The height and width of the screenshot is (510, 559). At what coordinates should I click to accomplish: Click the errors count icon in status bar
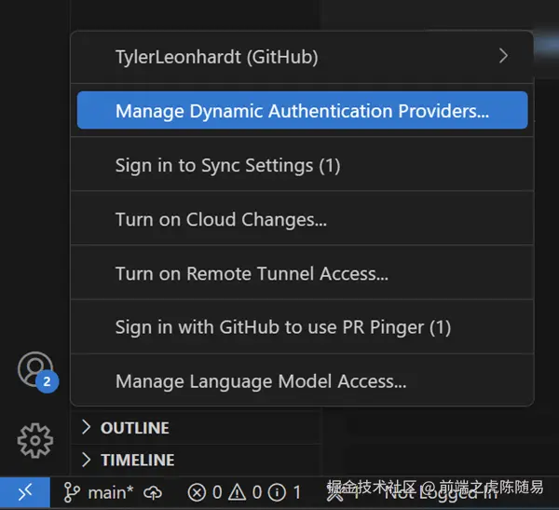pyautogui.click(x=197, y=493)
